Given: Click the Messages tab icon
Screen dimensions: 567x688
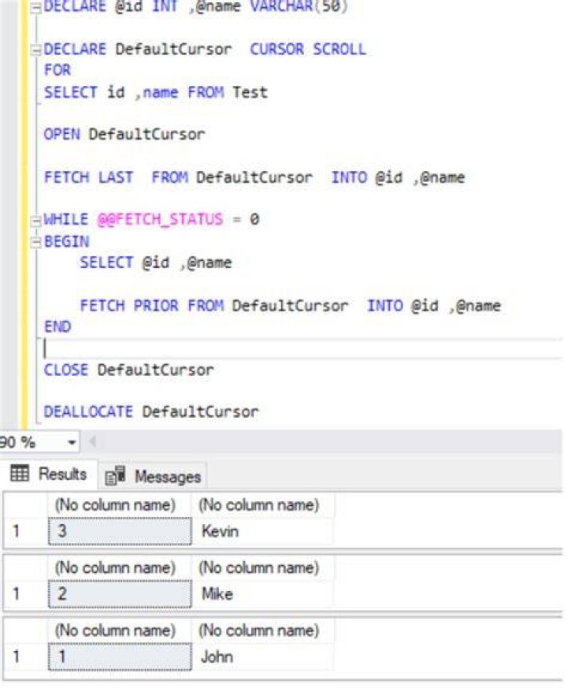Looking at the screenshot, I should tap(115, 476).
